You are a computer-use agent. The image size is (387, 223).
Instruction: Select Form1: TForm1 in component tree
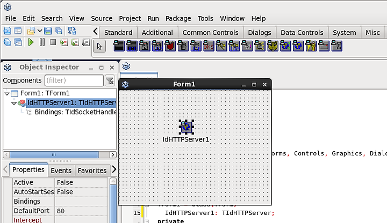[45, 93]
